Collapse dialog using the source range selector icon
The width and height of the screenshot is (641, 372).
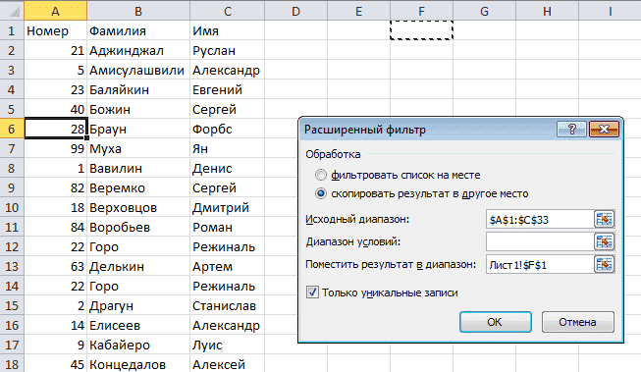(x=604, y=220)
